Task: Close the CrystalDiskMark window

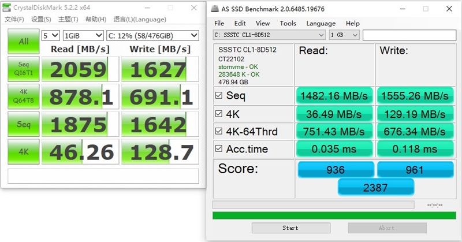Action: coord(193,8)
